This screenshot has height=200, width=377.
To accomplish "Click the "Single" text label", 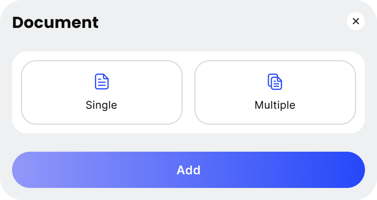I will [101, 105].
